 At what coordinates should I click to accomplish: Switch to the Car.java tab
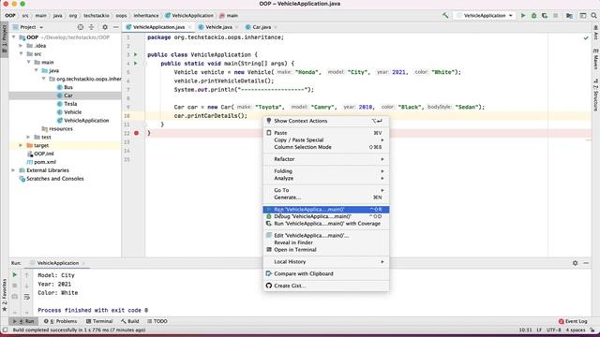(262, 27)
